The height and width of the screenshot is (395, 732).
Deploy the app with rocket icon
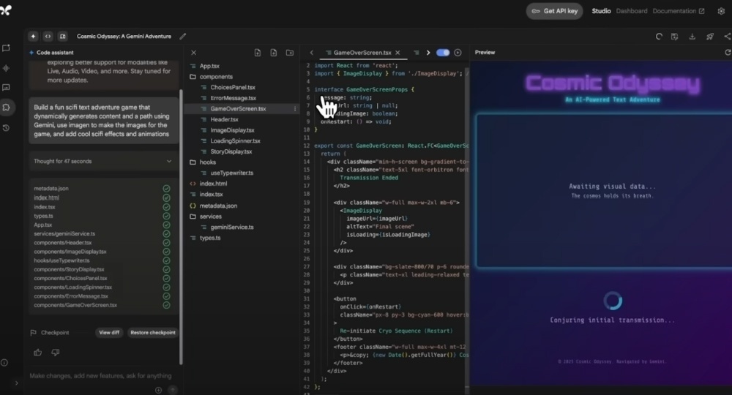709,37
